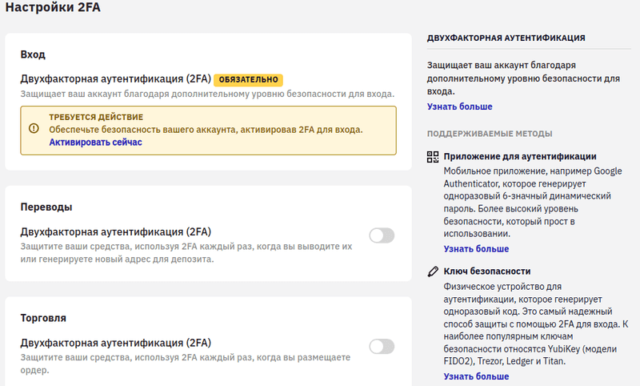Click the Приложение для аутентификации heading
Viewport: 640px width, 386px height.
520,156
